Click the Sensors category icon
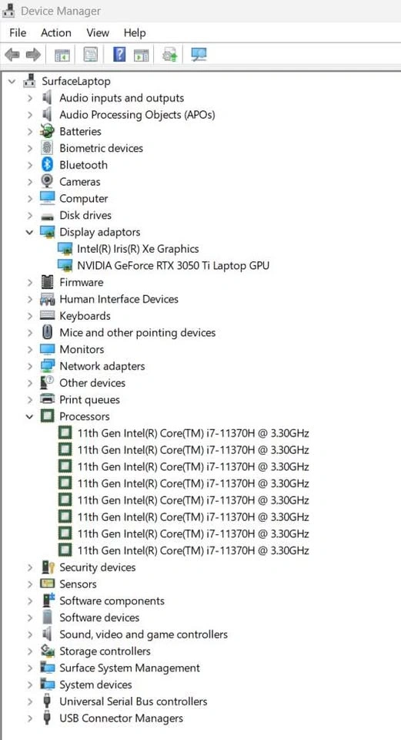Viewport: 401px width, 740px height. [47, 584]
